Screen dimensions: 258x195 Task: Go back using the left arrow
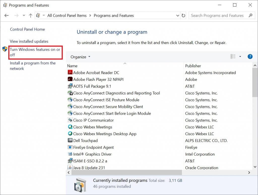point(6,15)
